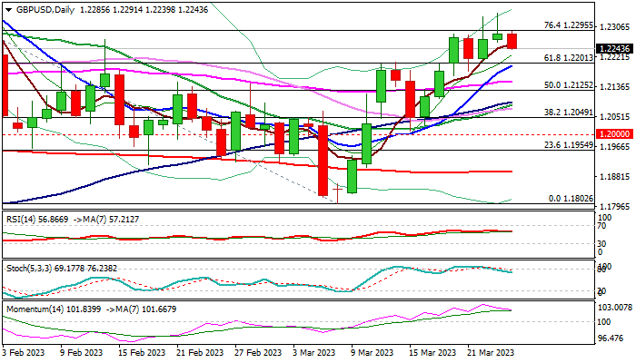Viewport: 636px width, 363px height.
Task: Click the 15 Mar 2023 date label
Action: (432, 352)
